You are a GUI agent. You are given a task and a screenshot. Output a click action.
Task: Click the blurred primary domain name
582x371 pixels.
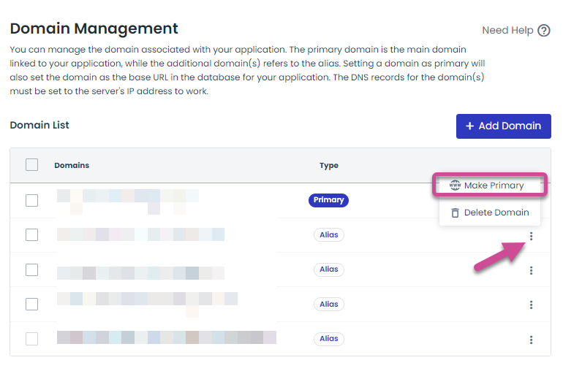pyautogui.click(x=128, y=202)
